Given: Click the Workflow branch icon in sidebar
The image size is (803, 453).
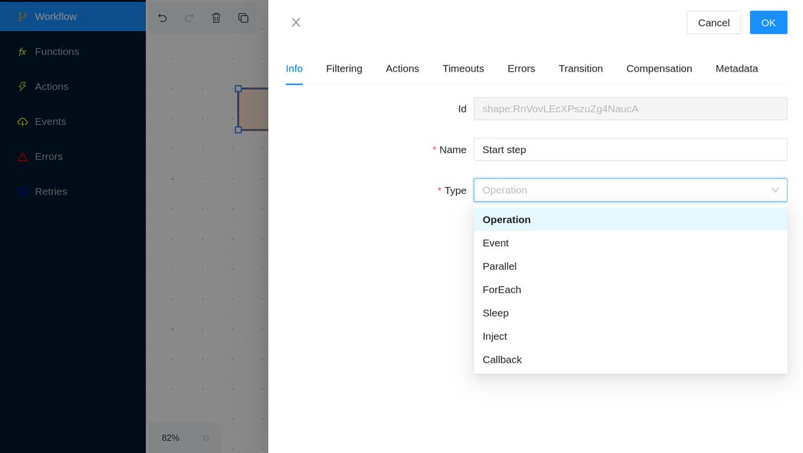Looking at the screenshot, I should coord(22,16).
